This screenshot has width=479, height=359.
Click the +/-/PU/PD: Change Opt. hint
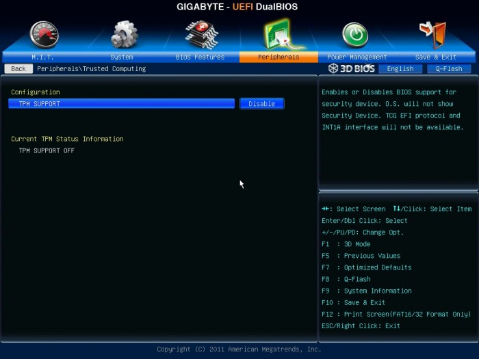pos(363,232)
